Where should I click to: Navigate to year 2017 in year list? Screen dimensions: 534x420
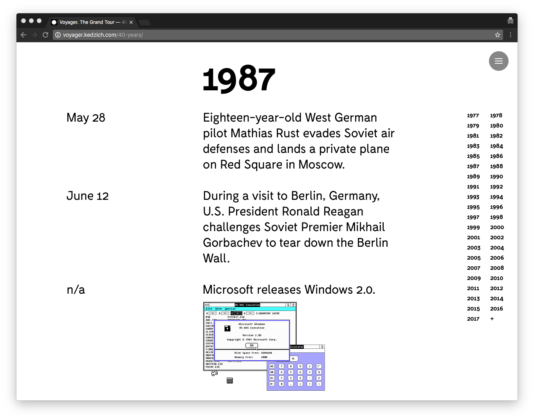pos(473,319)
